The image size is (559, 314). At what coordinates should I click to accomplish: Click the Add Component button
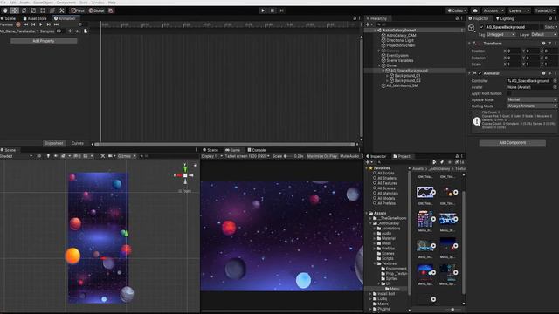pyautogui.click(x=513, y=143)
